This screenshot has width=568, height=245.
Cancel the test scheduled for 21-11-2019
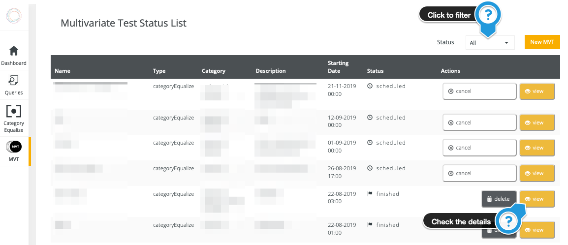click(479, 92)
